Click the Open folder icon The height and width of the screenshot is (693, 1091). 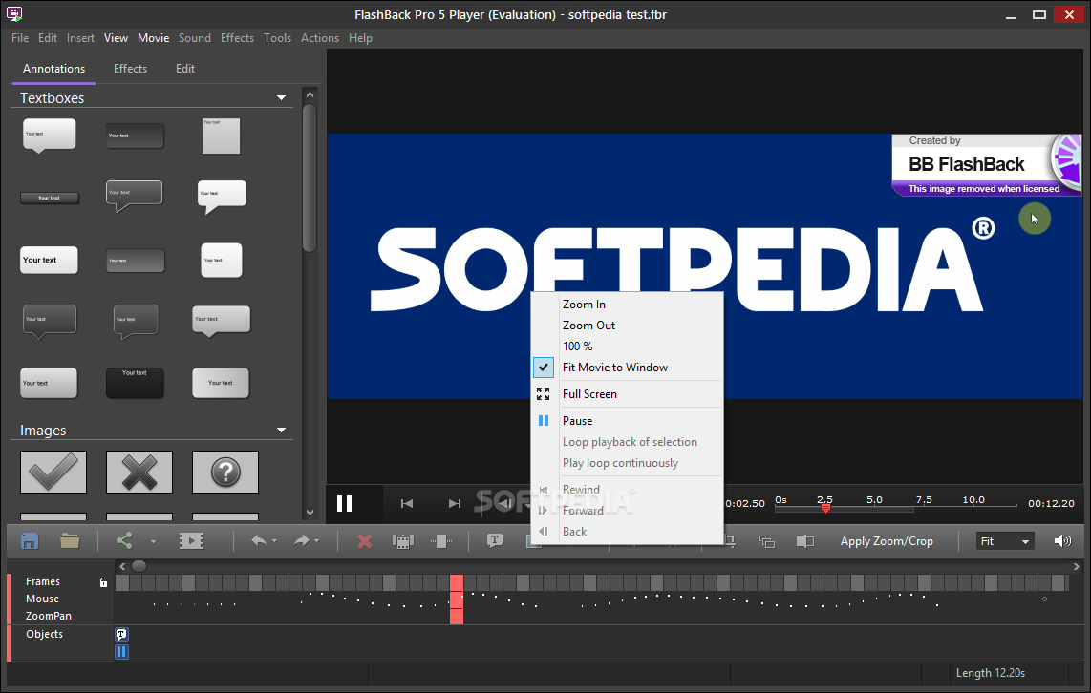70,541
